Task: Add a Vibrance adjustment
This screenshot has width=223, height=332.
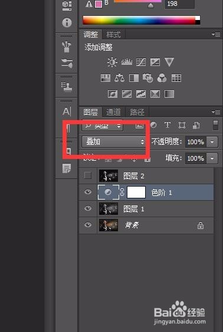Action: pos(169,62)
